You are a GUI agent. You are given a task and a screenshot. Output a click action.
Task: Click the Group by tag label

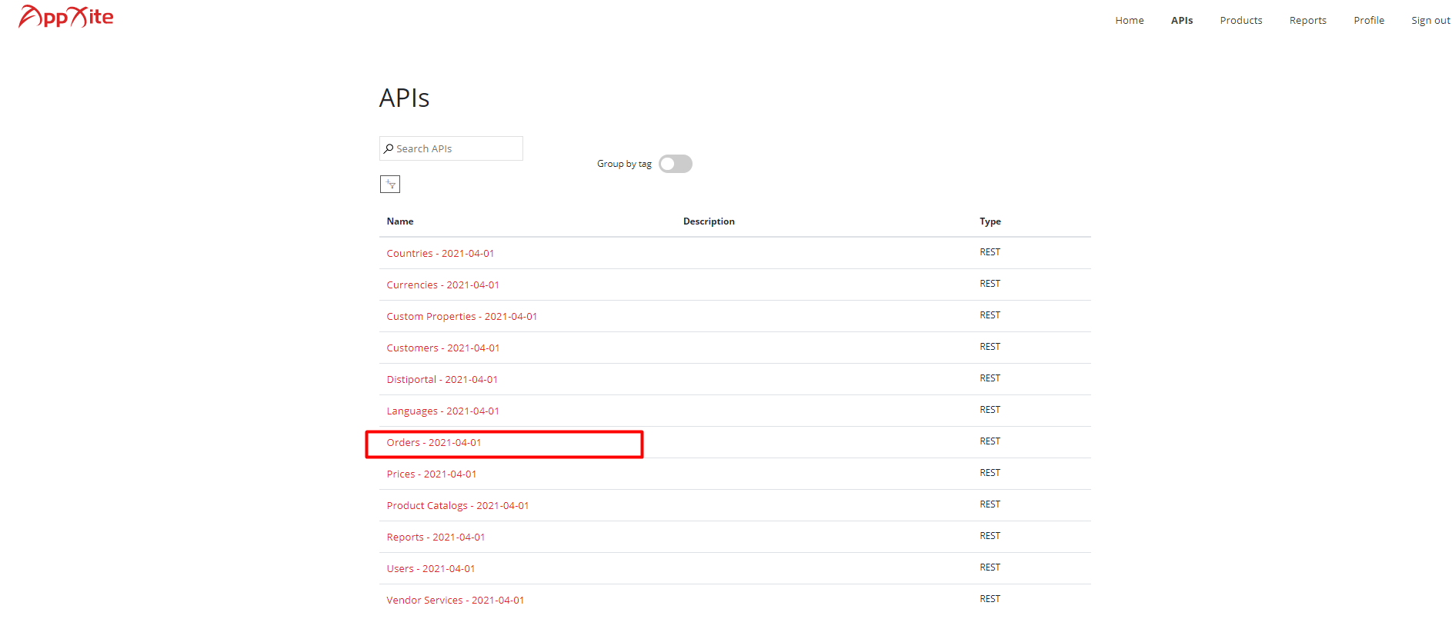(624, 164)
